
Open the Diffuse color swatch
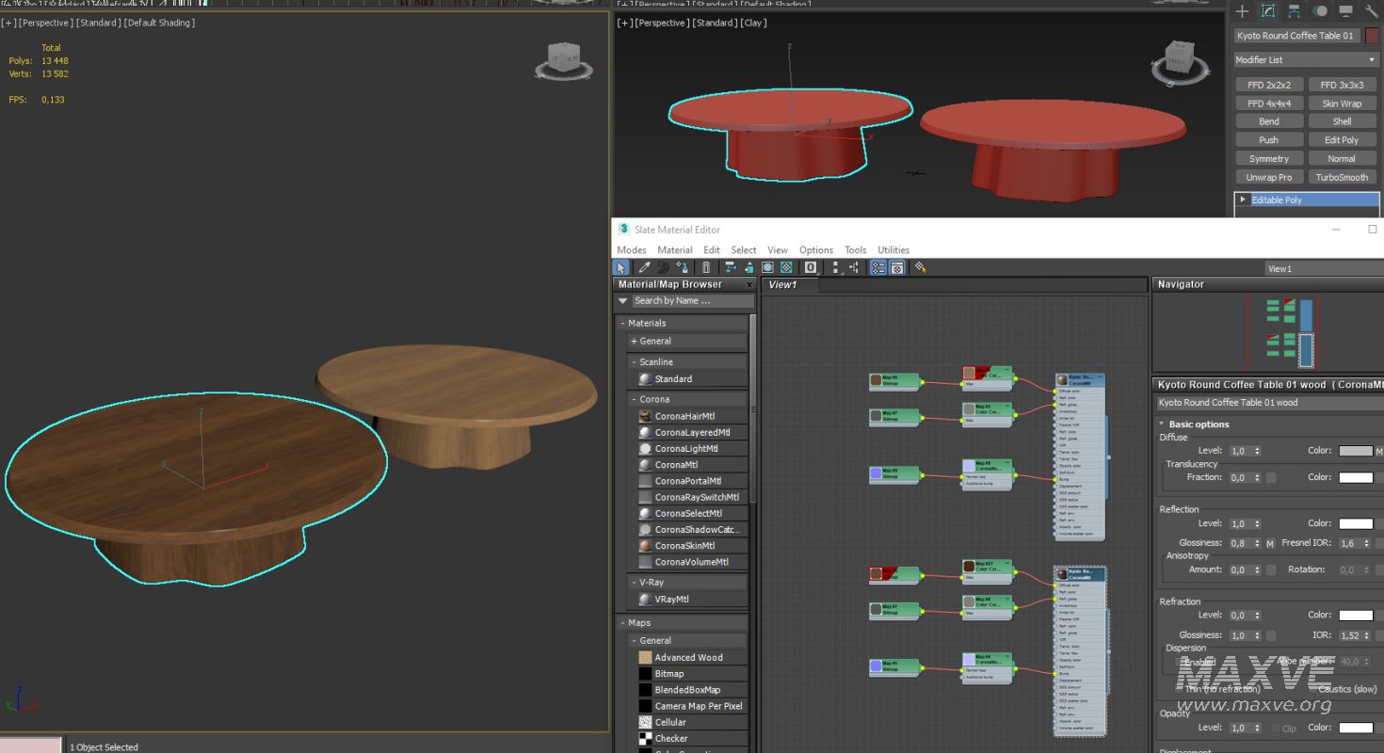[1355, 450]
